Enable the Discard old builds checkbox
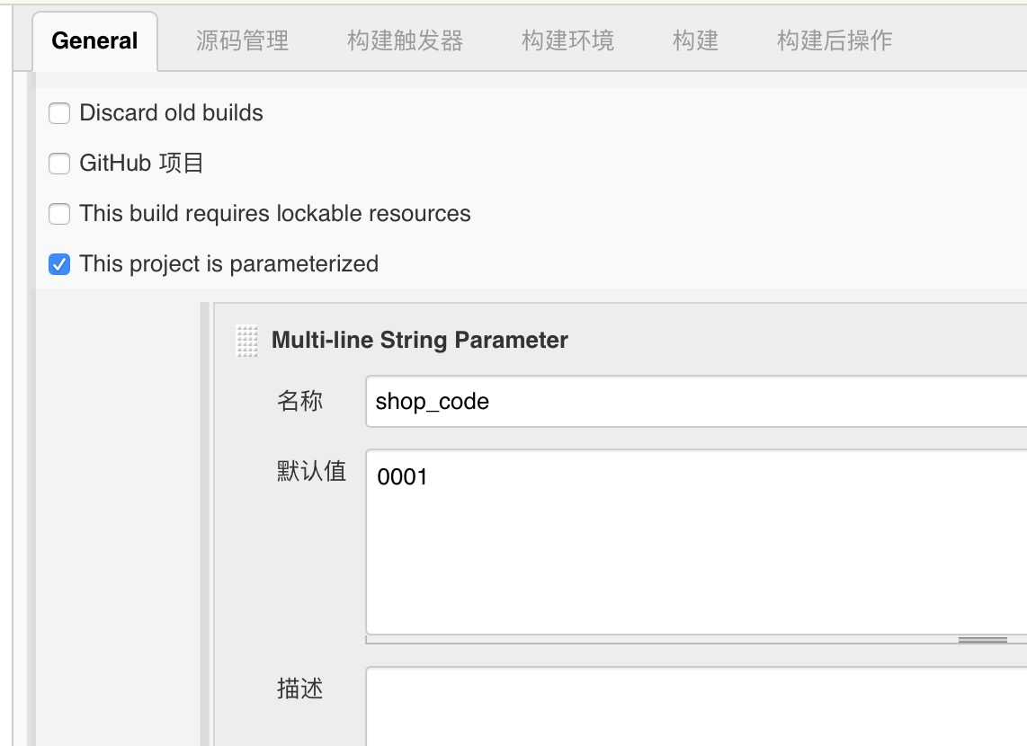Image resolution: width=1027 pixels, height=746 pixels. point(59,113)
